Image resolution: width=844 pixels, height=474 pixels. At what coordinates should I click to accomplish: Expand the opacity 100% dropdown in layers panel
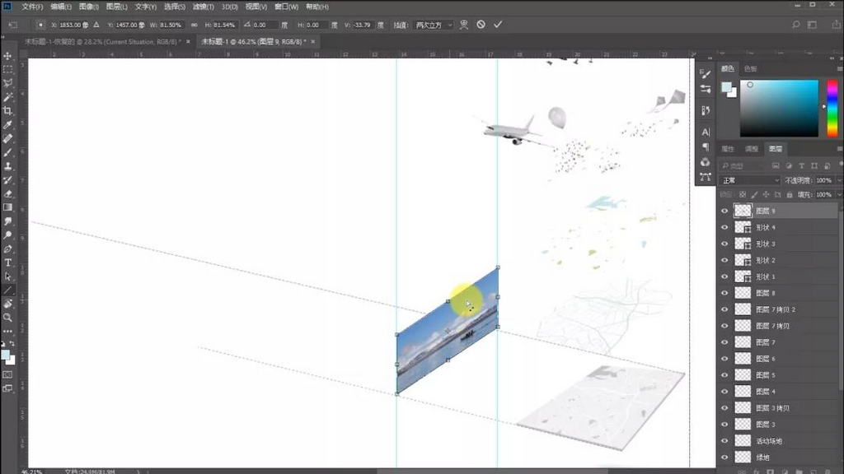(x=839, y=180)
